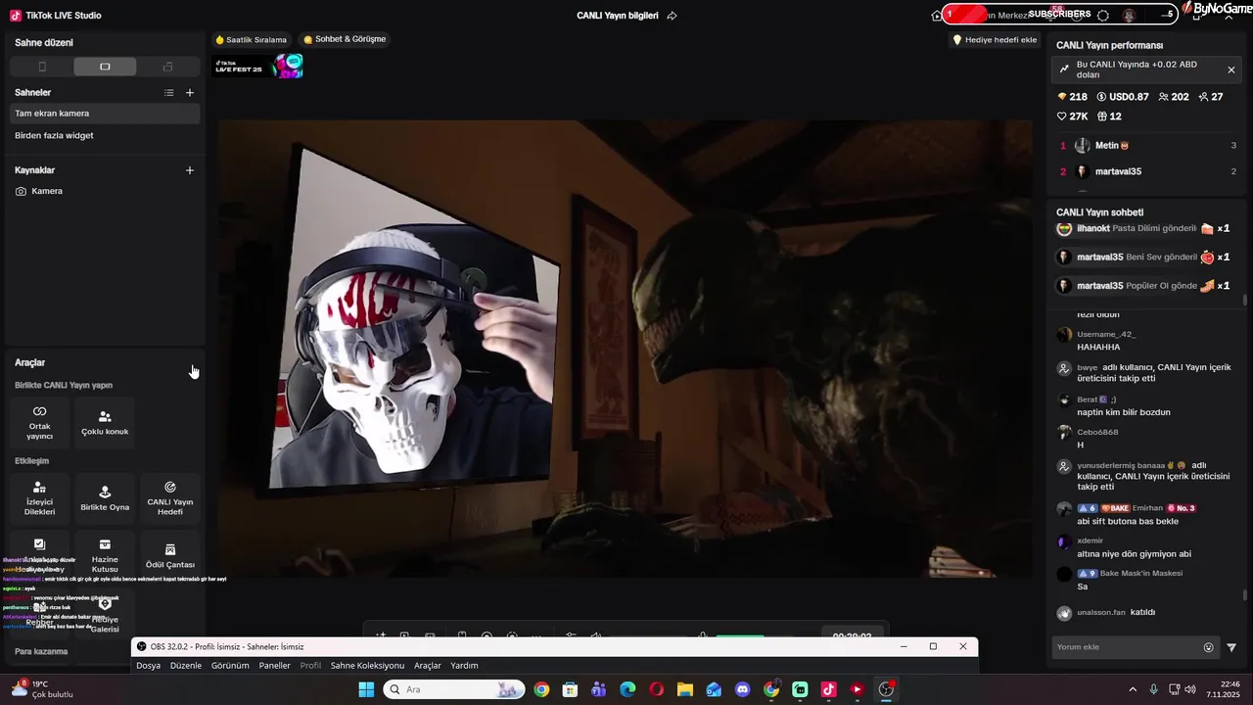Viewport: 1253px width, 705px height.
Task: Select the Tam ekran kamera scene
Action: click(105, 114)
